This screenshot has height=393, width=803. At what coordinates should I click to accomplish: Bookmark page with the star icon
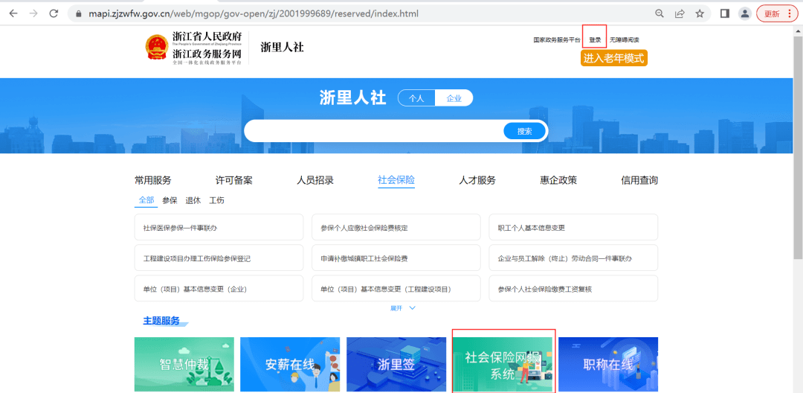[x=700, y=13]
